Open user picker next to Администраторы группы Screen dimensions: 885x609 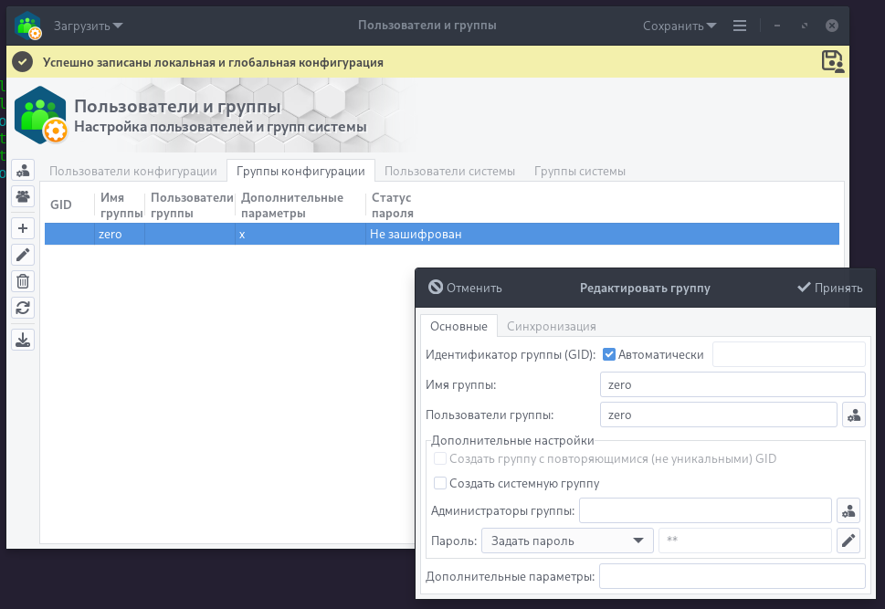click(848, 510)
